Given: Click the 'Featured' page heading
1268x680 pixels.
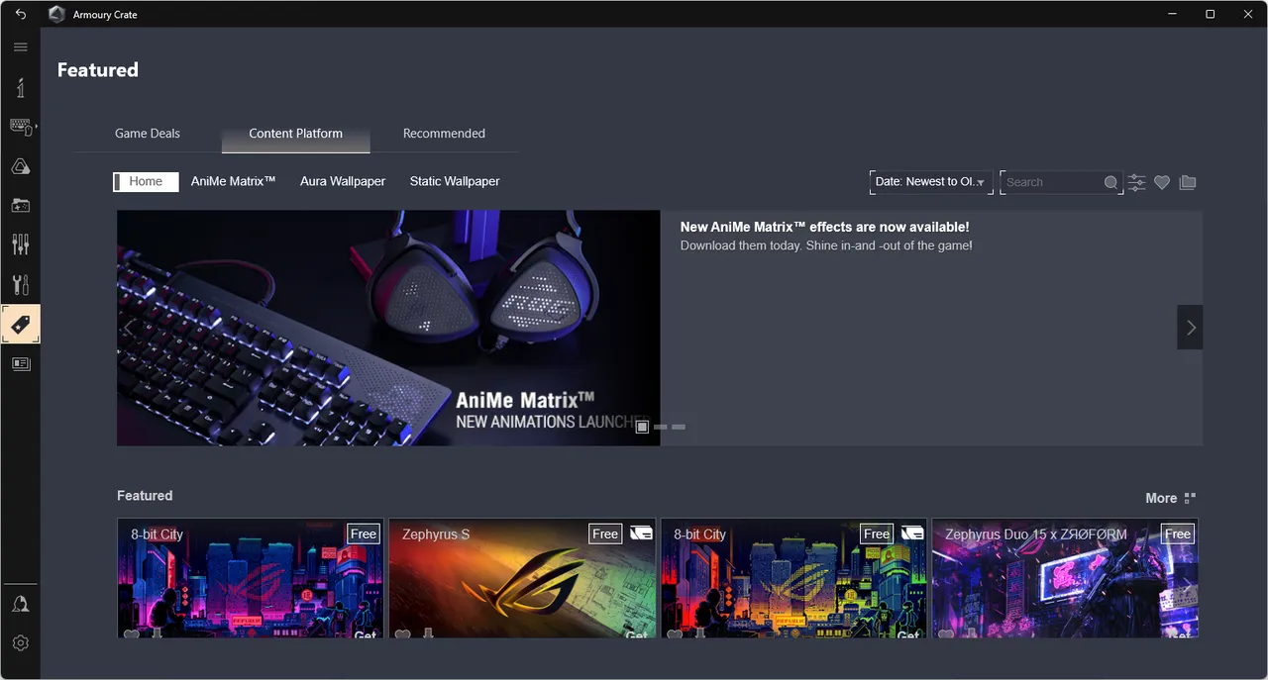Looking at the screenshot, I should [x=98, y=70].
